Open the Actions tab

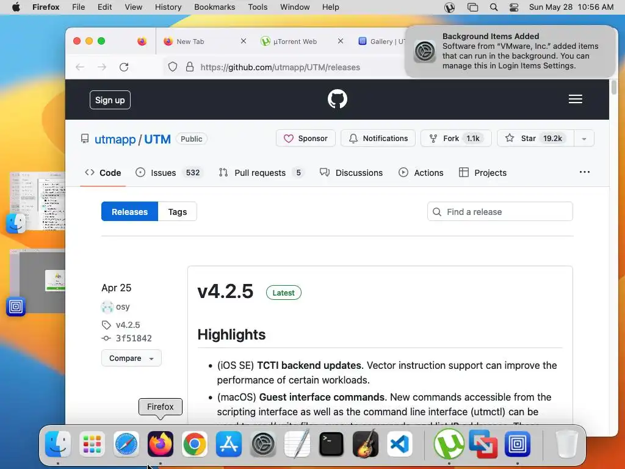click(421, 173)
